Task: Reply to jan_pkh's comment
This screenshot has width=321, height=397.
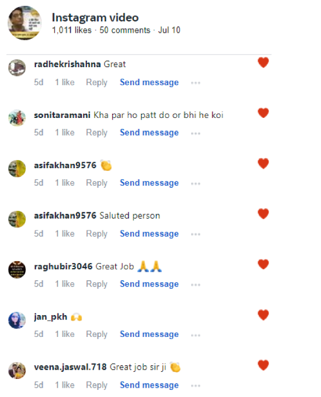Action: coord(97,334)
